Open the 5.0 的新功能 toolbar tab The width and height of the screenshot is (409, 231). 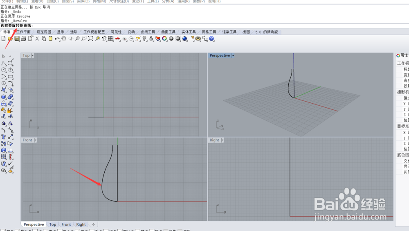267,32
